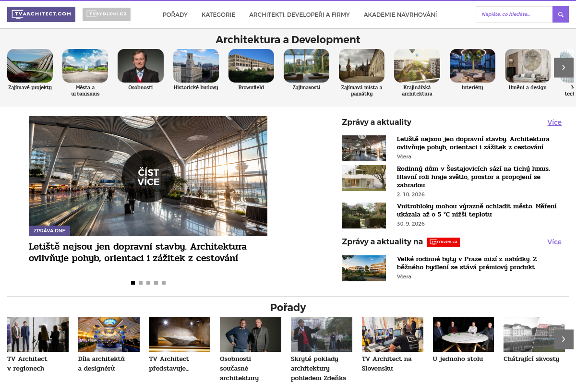
Task: Select Zajímavá místa a památky thumbnail
Action: (x=361, y=66)
